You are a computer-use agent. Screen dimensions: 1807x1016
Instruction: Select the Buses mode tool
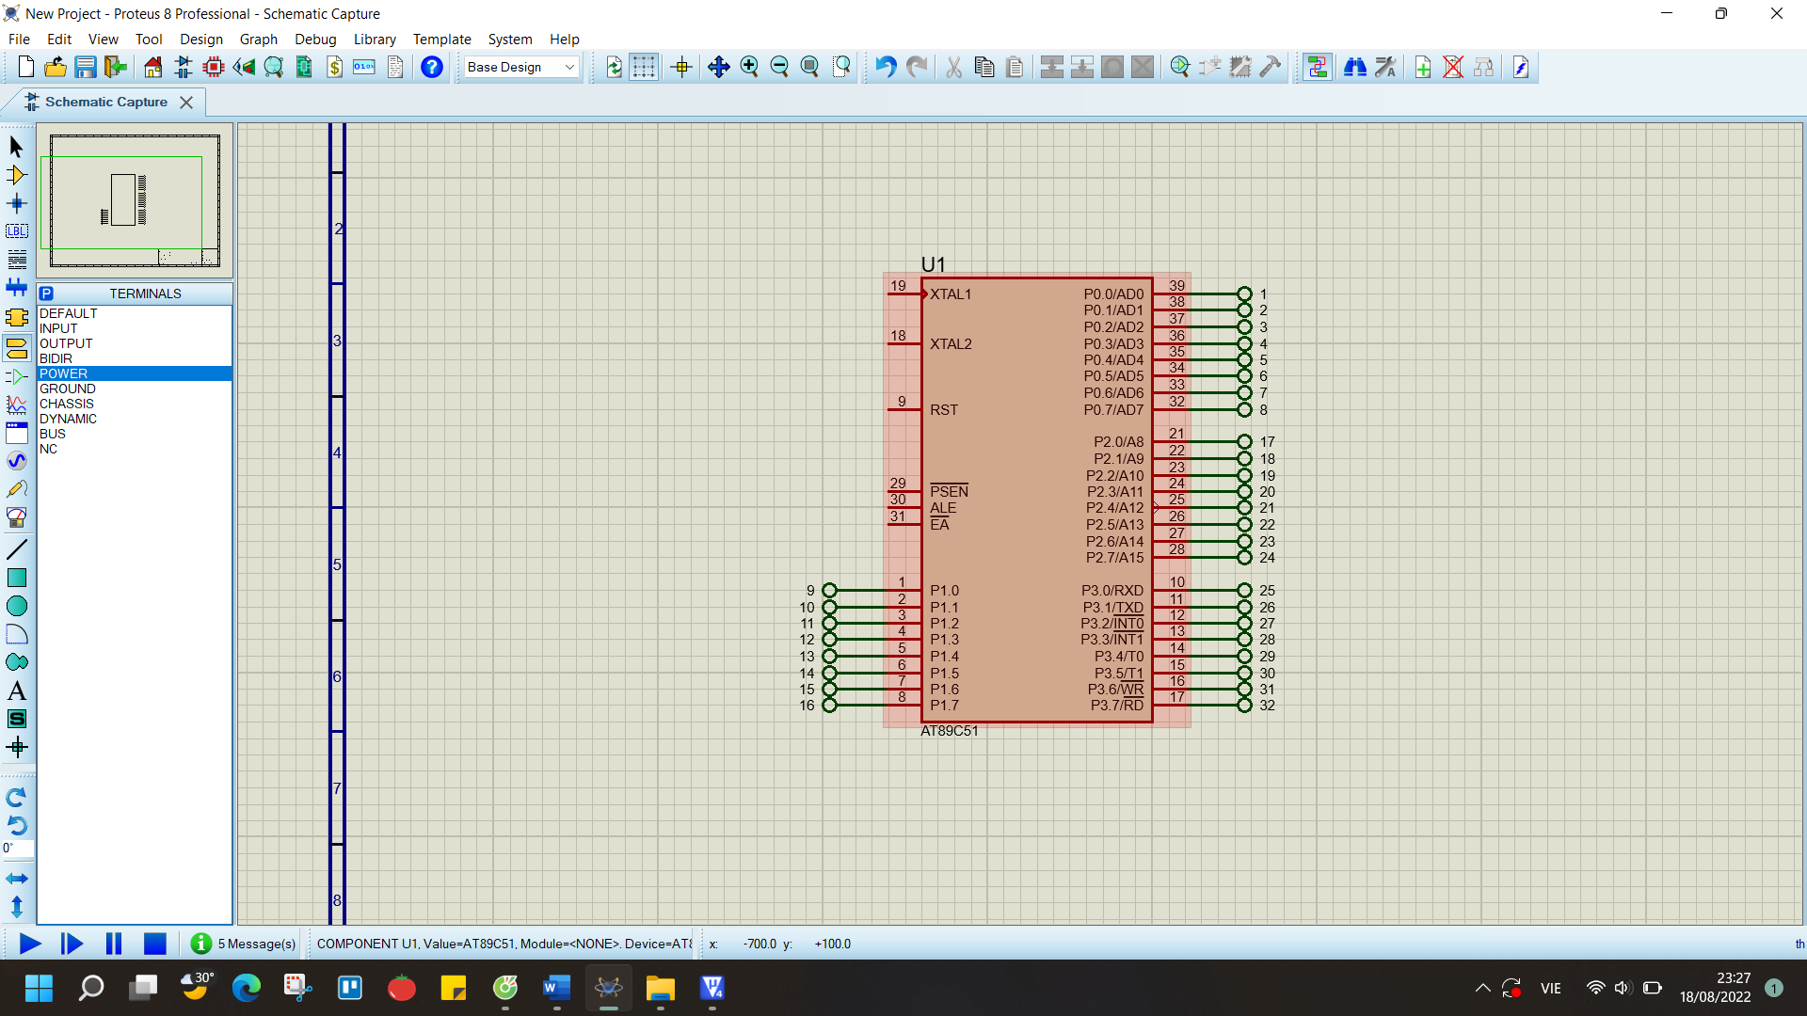(x=16, y=287)
